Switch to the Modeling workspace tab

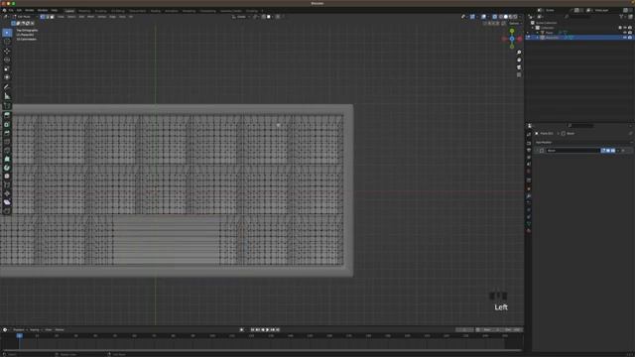coord(84,11)
